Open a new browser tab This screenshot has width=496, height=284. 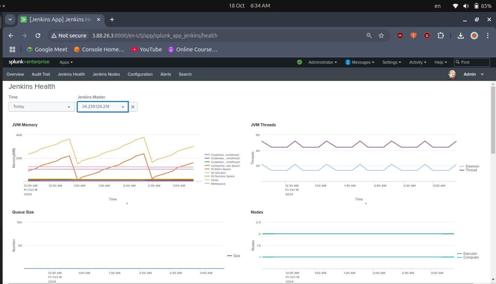coord(112,19)
